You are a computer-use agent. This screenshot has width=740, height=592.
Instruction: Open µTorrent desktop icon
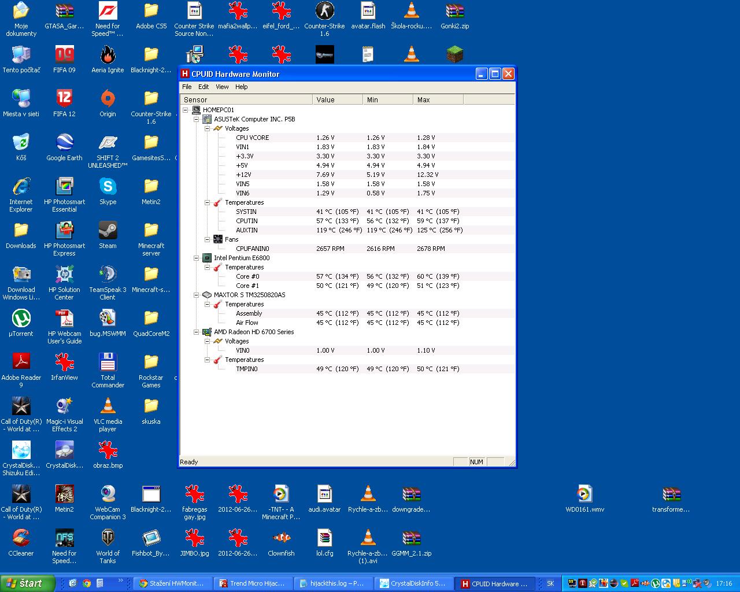point(21,324)
